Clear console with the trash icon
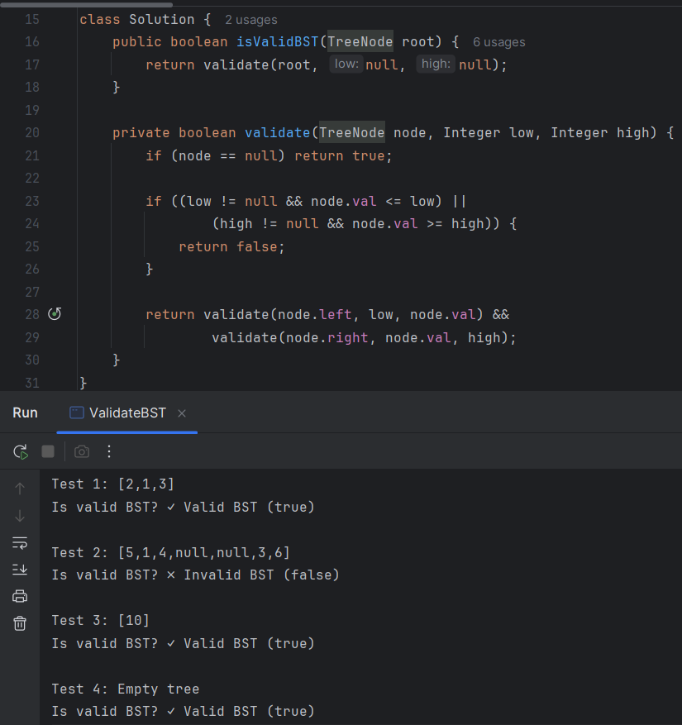This screenshot has height=725, width=682. coord(21,623)
